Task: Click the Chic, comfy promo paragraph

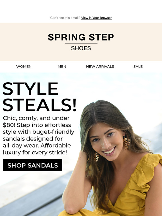Action: [39, 135]
